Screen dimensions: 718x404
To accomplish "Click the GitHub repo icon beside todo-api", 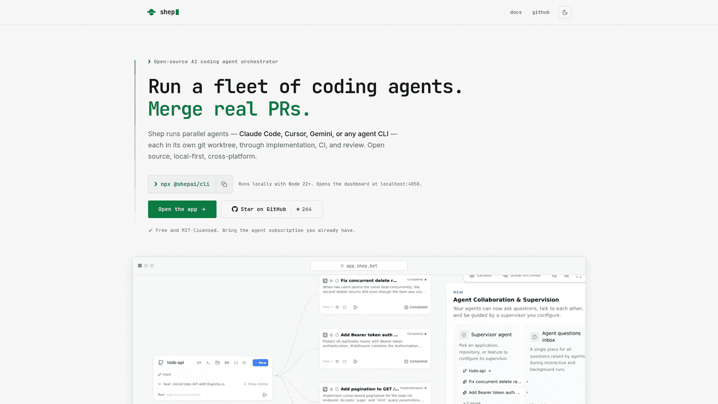I will pyautogui.click(x=161, y=362).
